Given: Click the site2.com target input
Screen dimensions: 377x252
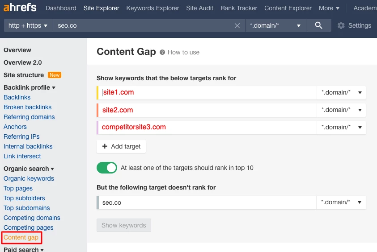Looking at the screenshot, I should coord(207,110).
